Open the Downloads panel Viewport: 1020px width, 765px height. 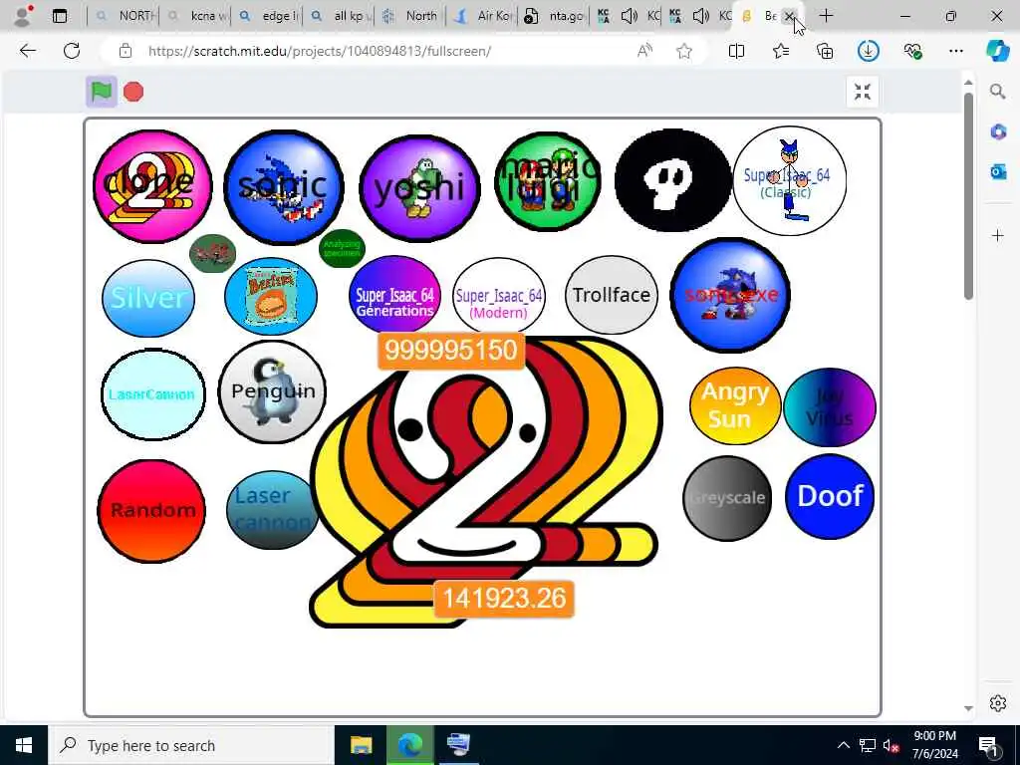(869, 51)
